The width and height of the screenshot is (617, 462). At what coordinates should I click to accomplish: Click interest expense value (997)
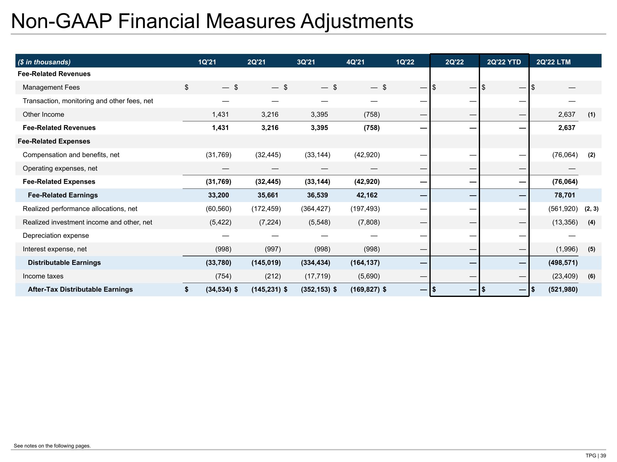273,249
